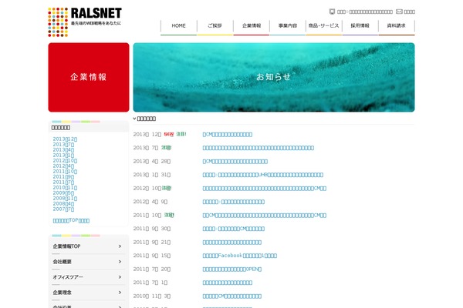Click the envelope mail icon in the header

[399, 12]
